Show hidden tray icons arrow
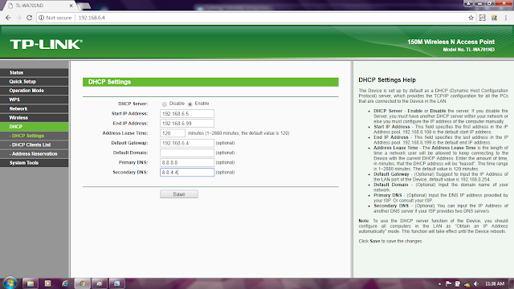 point(439,283)
